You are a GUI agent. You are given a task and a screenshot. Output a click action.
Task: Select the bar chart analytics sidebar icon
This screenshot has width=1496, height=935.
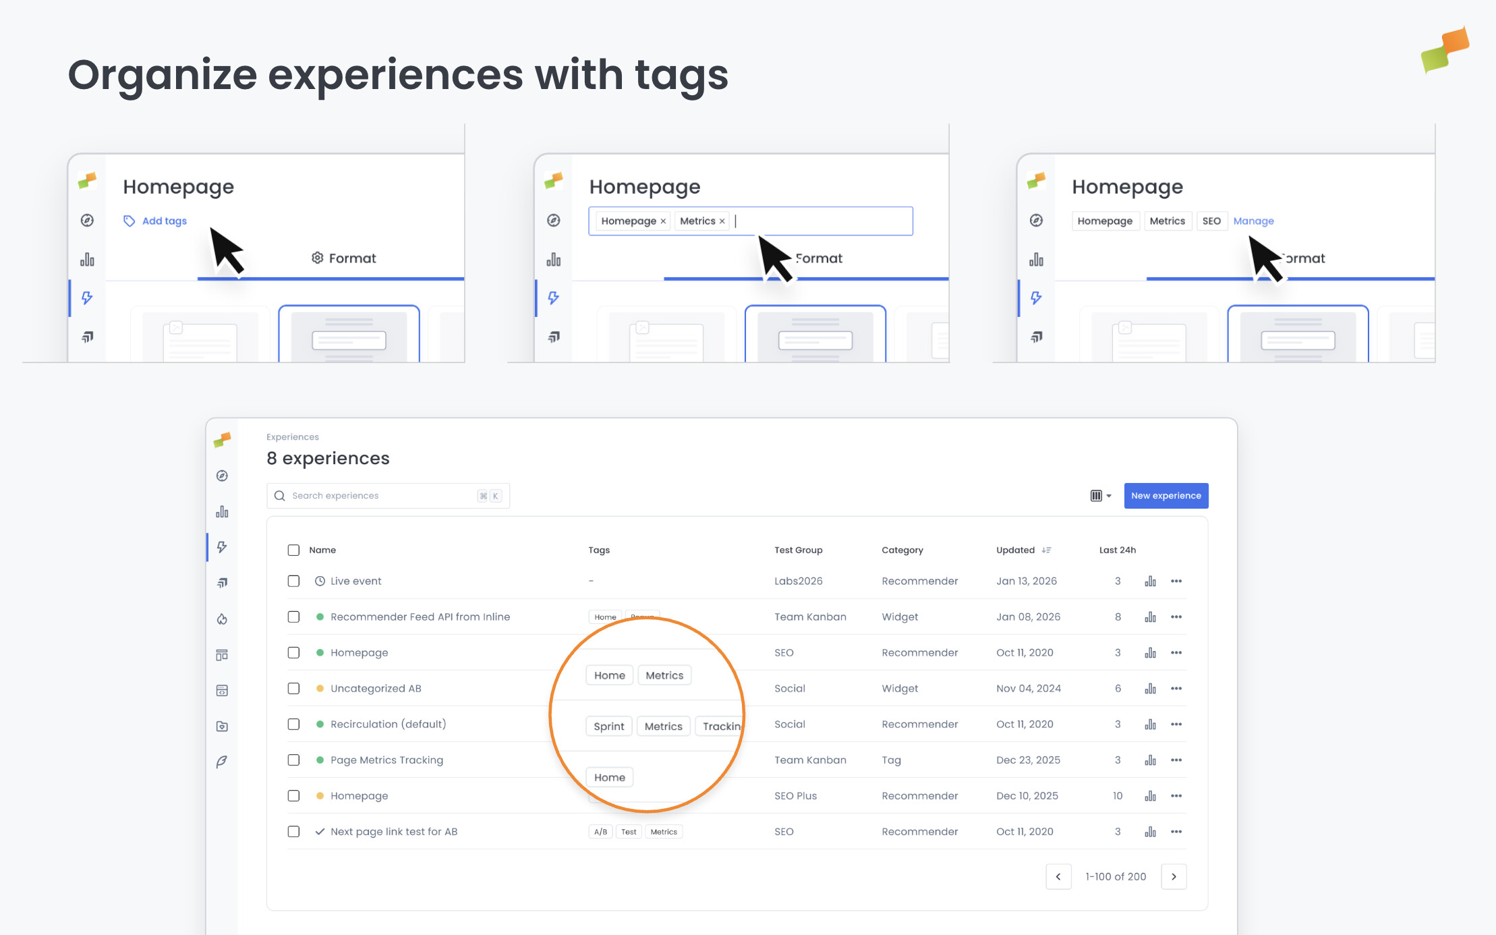(x=223, y=511)
